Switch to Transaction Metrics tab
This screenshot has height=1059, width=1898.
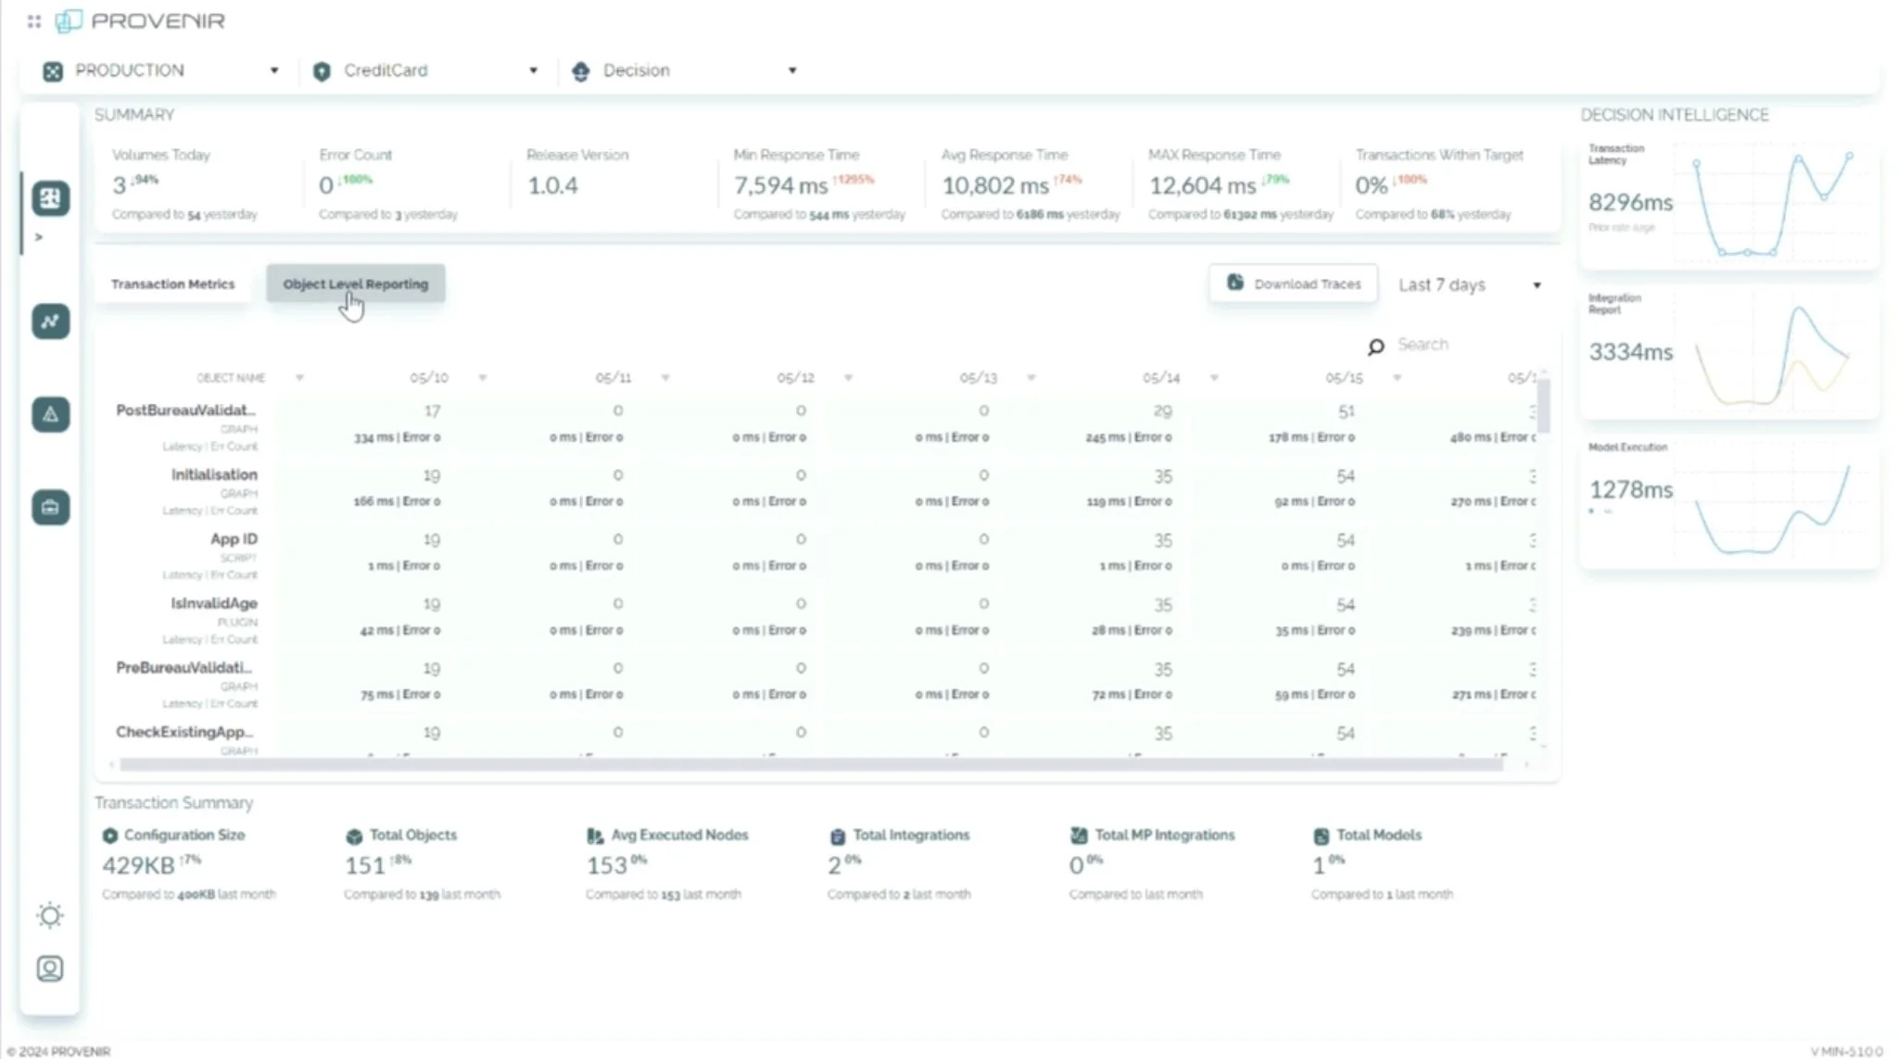pyautogui.click(x=172, y=284)
